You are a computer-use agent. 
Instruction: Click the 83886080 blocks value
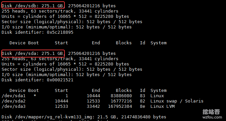tap(121, 96)
